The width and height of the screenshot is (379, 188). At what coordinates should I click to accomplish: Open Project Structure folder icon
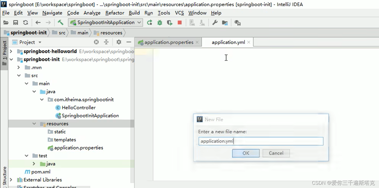point(225,23)
